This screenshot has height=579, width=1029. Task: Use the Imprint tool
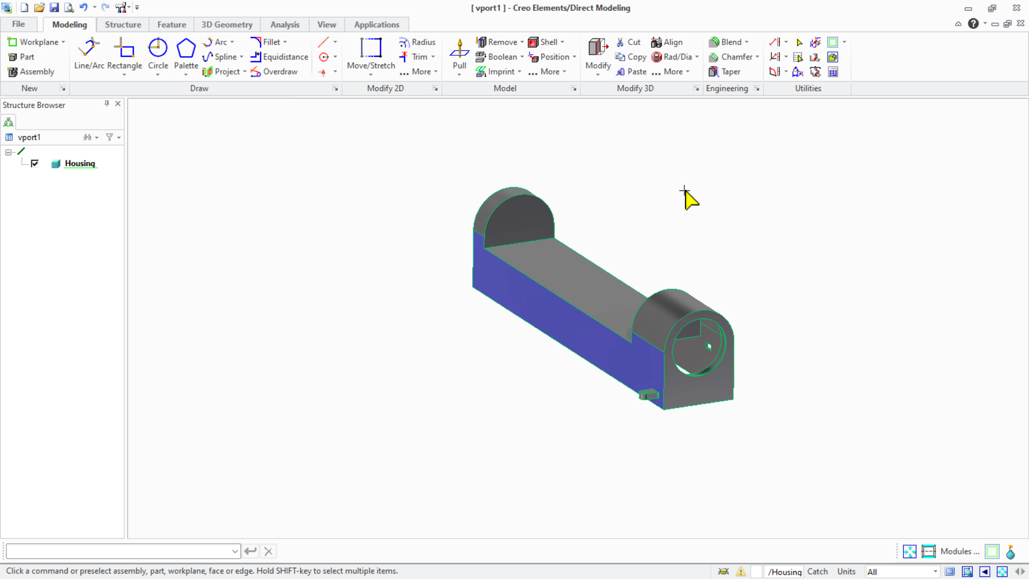[495, 72]
